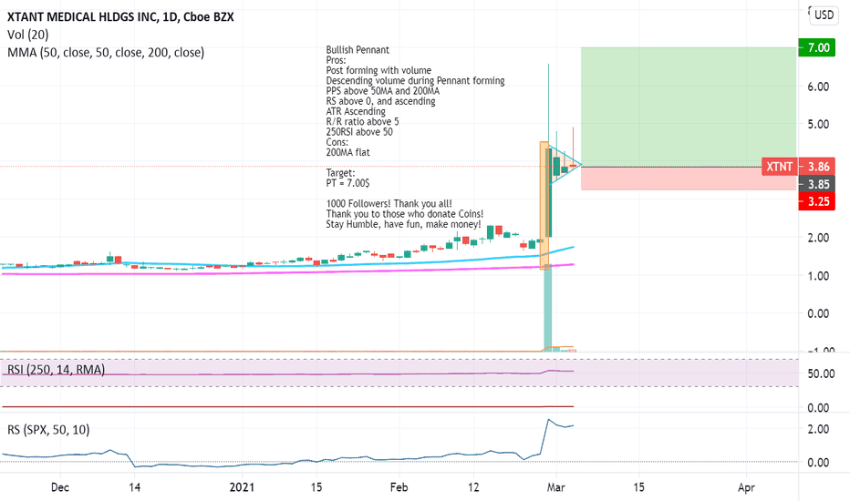Click the '2021' label on time axis
This screenshot has height=501, width=850.
tap(242, 487)
